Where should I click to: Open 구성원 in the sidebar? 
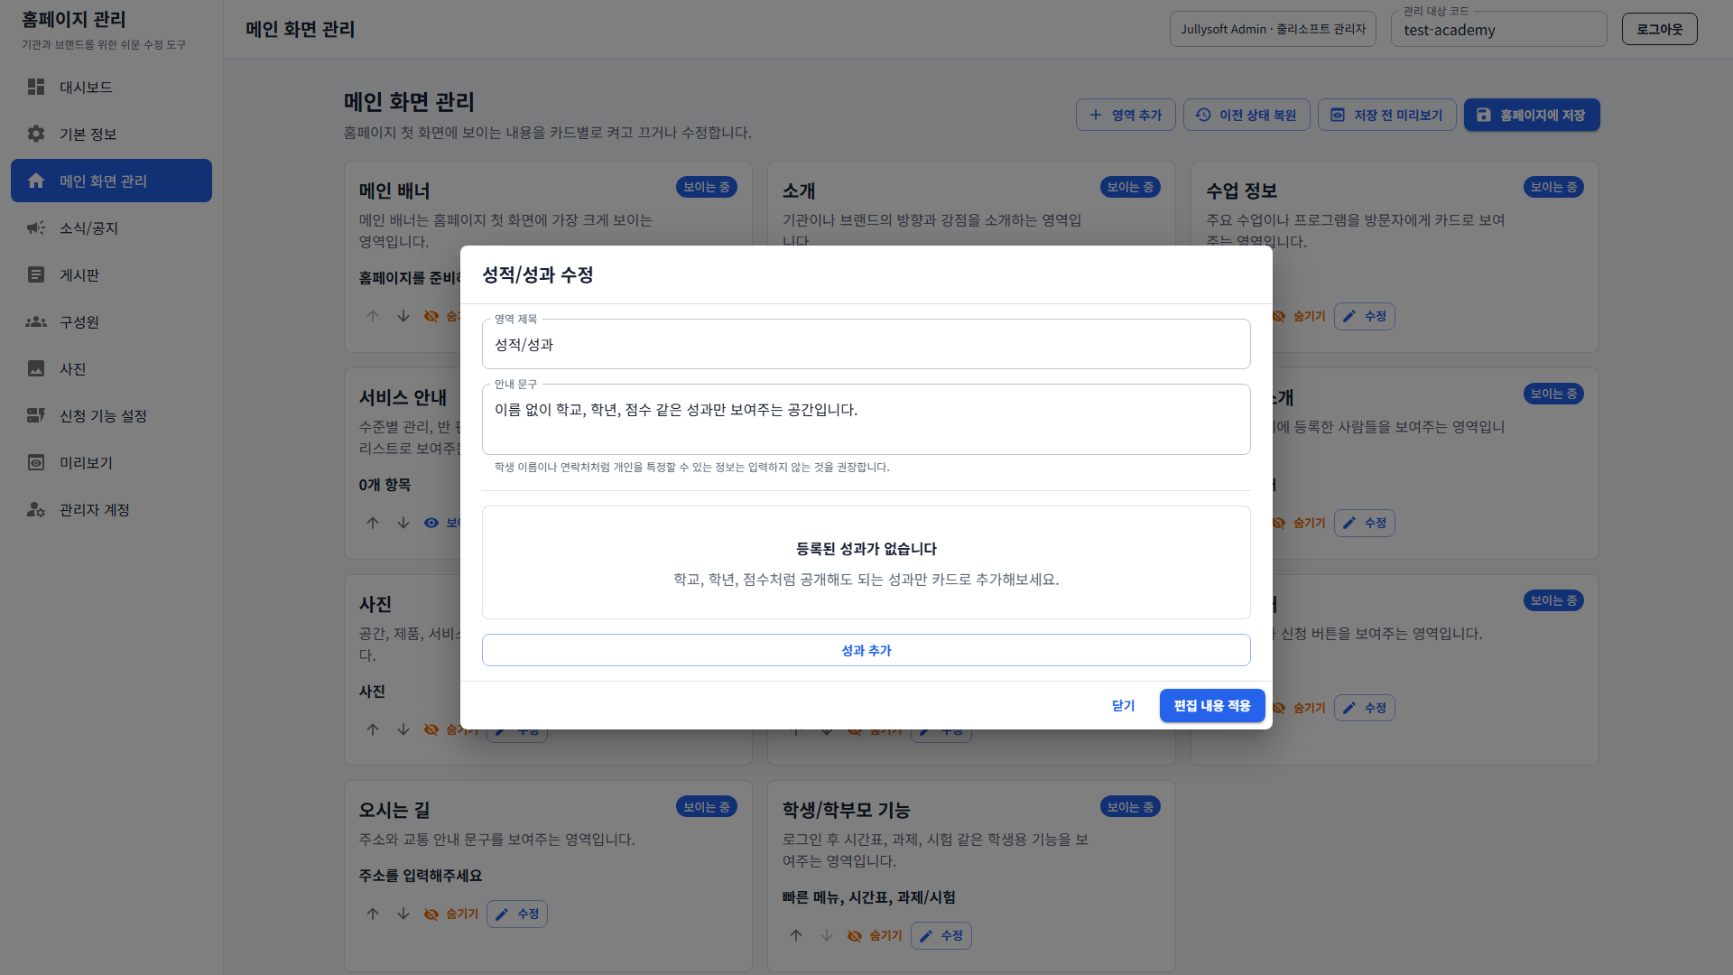(x=111, y=321)
